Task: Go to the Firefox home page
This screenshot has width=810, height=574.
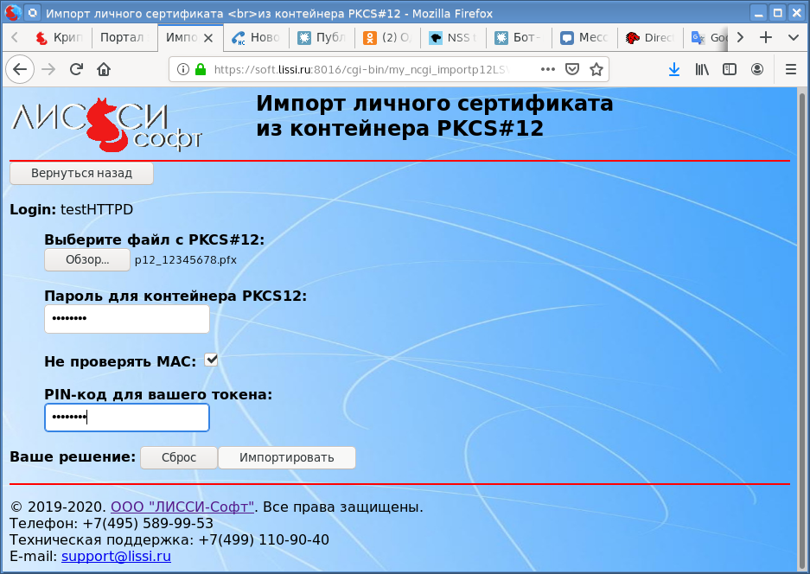Action: (x=104, y=69)
